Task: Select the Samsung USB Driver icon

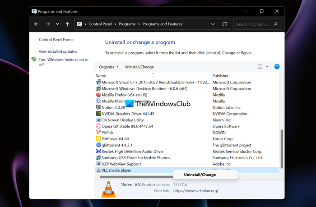Action: tap(98, 157)
